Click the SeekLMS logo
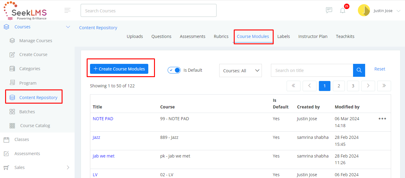The height and width of the screenshot is (178, 405). 25,11
